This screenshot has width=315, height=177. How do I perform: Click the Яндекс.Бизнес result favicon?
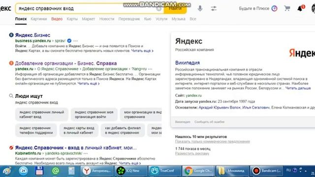(x=11, y=35)
